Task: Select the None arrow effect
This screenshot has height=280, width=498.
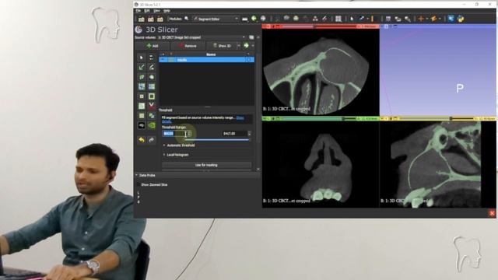Action: (x=142, y=58)
